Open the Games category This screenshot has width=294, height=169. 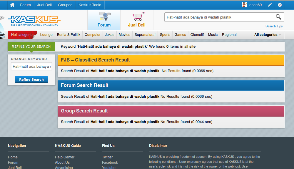(x=180, y=35)
